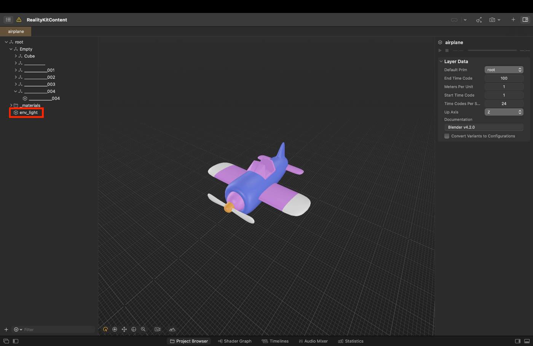This screenshot has width=533, height=346.
Task: Click the airplane model in the viewport
Action: coord(259,183)
